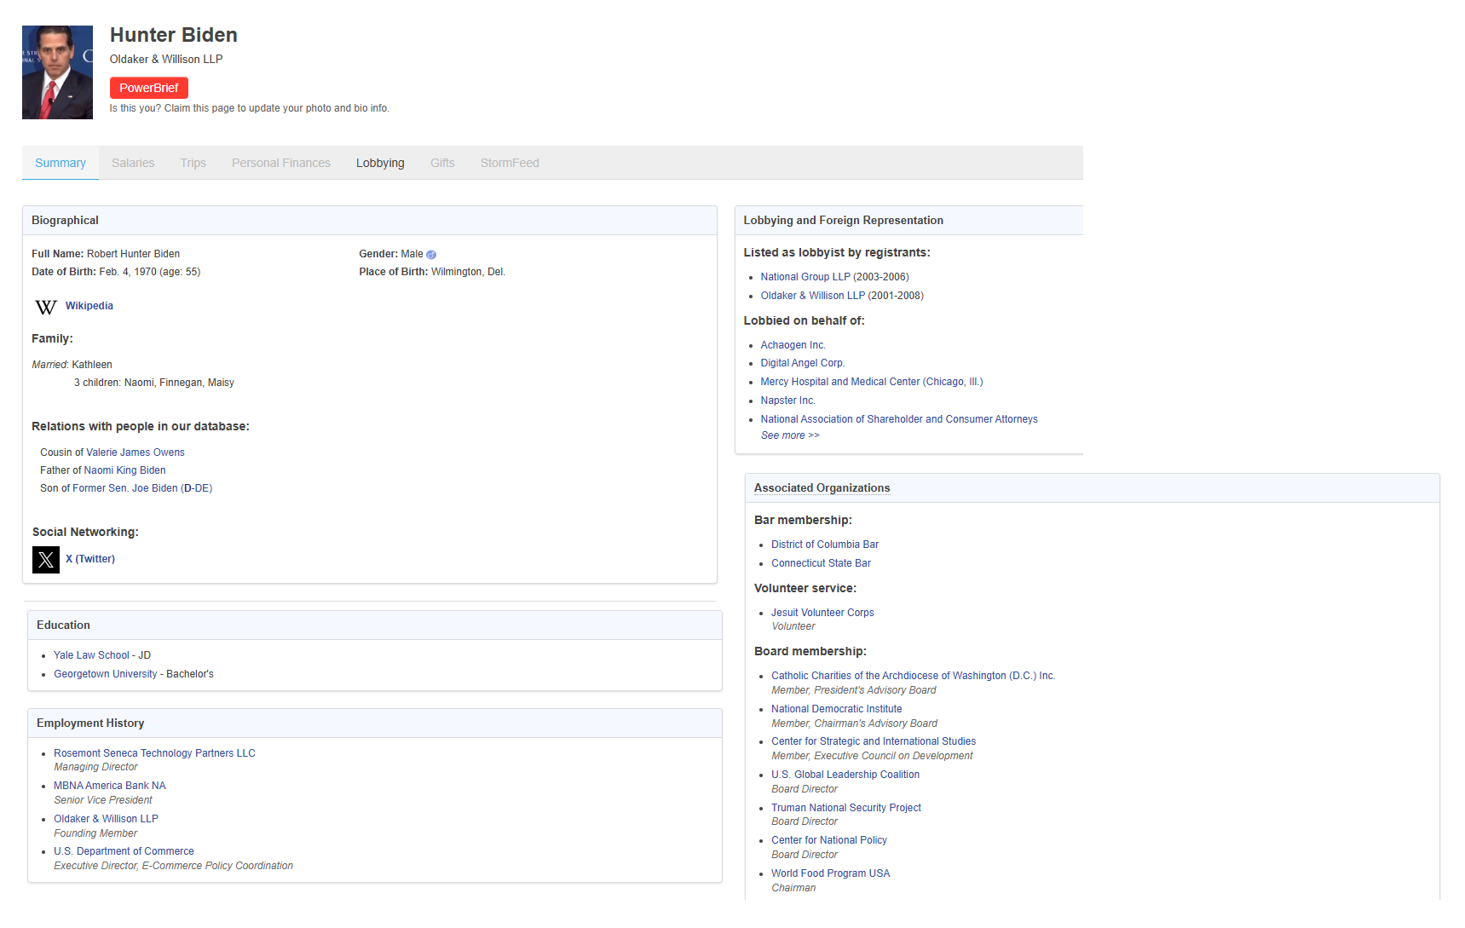Screen dimensions: 1465x928
Task: Open the Summary tab
Action: pyautogui.click(x=61, y=163)
